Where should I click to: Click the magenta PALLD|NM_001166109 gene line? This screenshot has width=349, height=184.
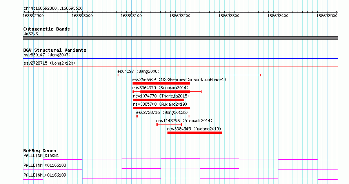[180, 179]
